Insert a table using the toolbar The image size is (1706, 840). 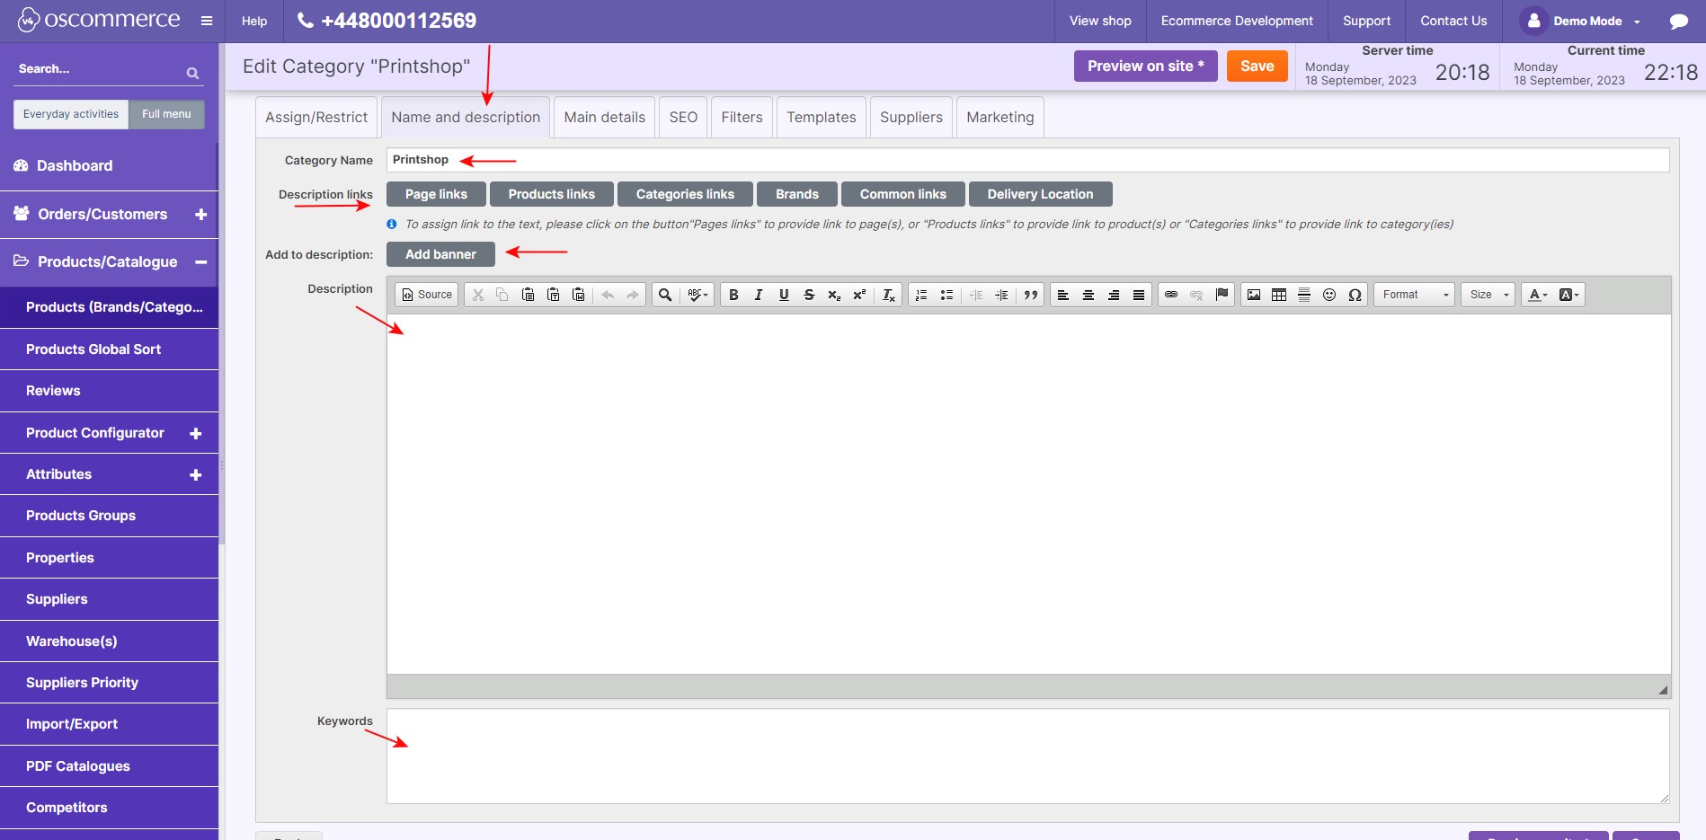click(x=1279, y=295)
